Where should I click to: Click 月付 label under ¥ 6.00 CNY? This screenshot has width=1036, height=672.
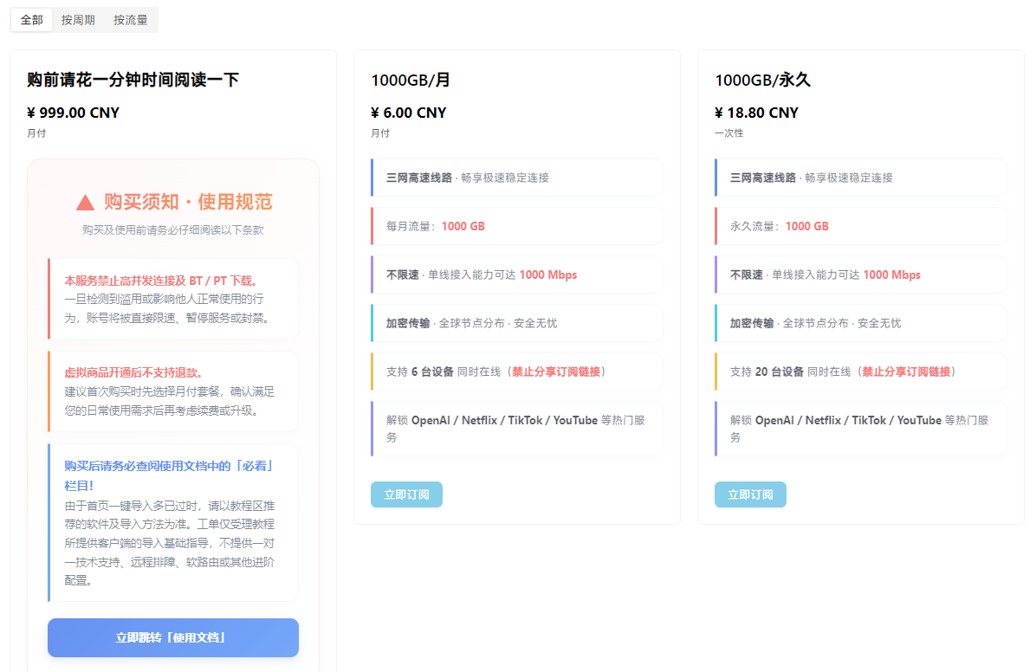pos(380,132)
